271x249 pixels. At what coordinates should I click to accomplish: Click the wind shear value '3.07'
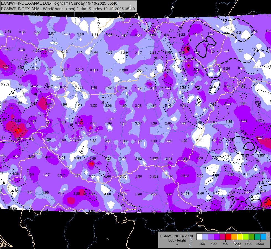tap(138, 123)
